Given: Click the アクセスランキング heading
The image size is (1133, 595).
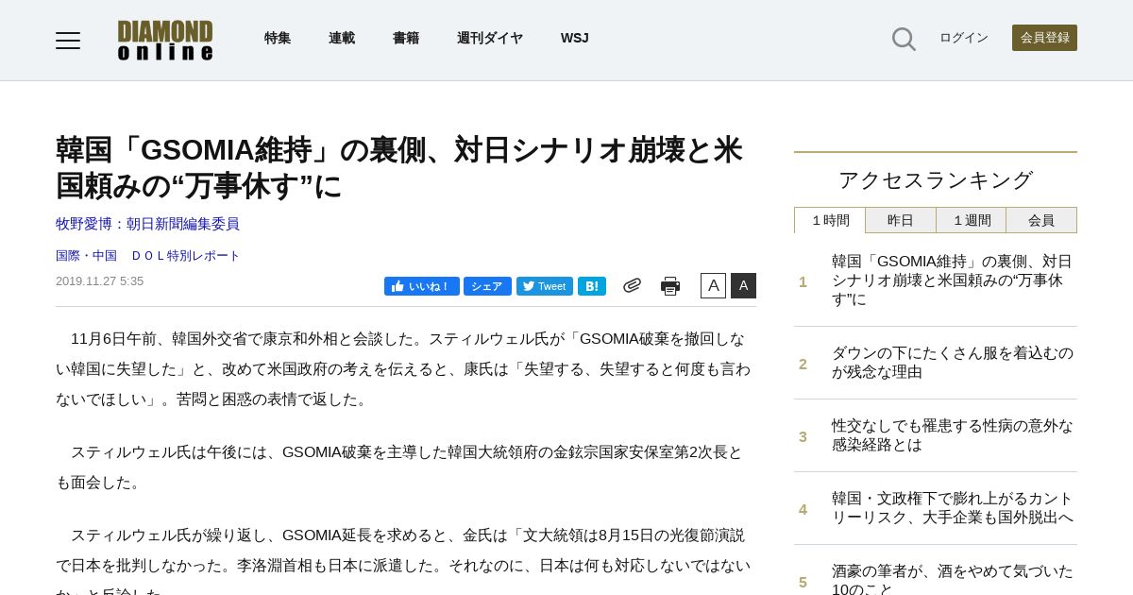Looking at the screenshot, I should 936,179.
